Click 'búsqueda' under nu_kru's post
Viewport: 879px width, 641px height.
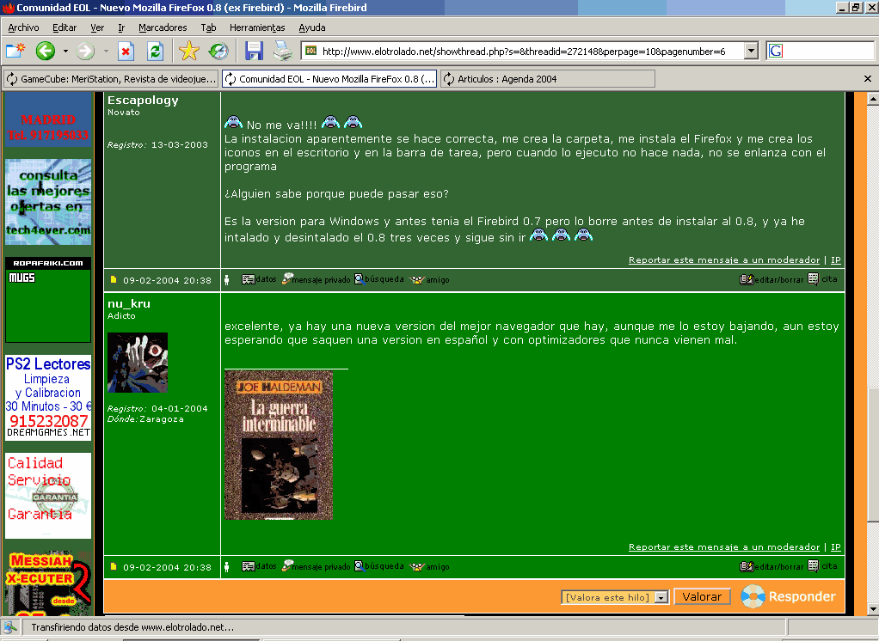click(x=379, y=566)
